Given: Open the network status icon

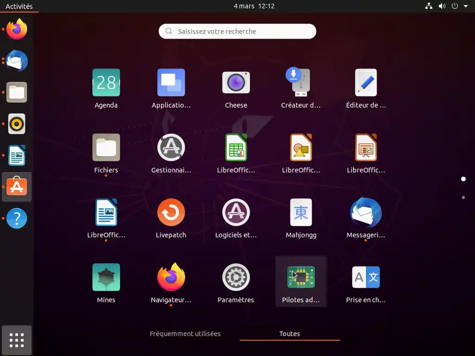Looking at the screenshot, I should pos(429,6).
